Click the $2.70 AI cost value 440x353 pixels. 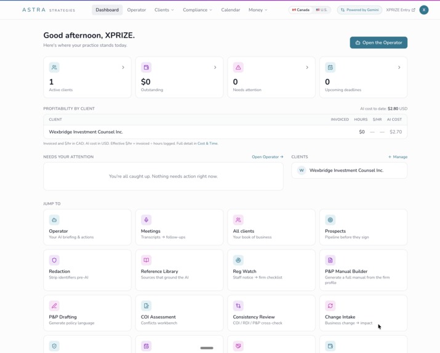(x=396, y=132)
